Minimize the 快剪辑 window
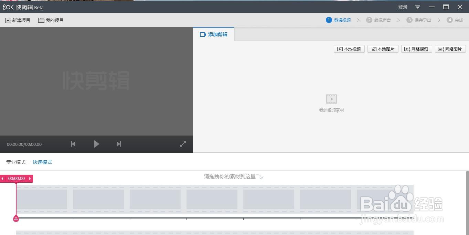The height and width of the screenshot is (235, 469). point(432,7)
